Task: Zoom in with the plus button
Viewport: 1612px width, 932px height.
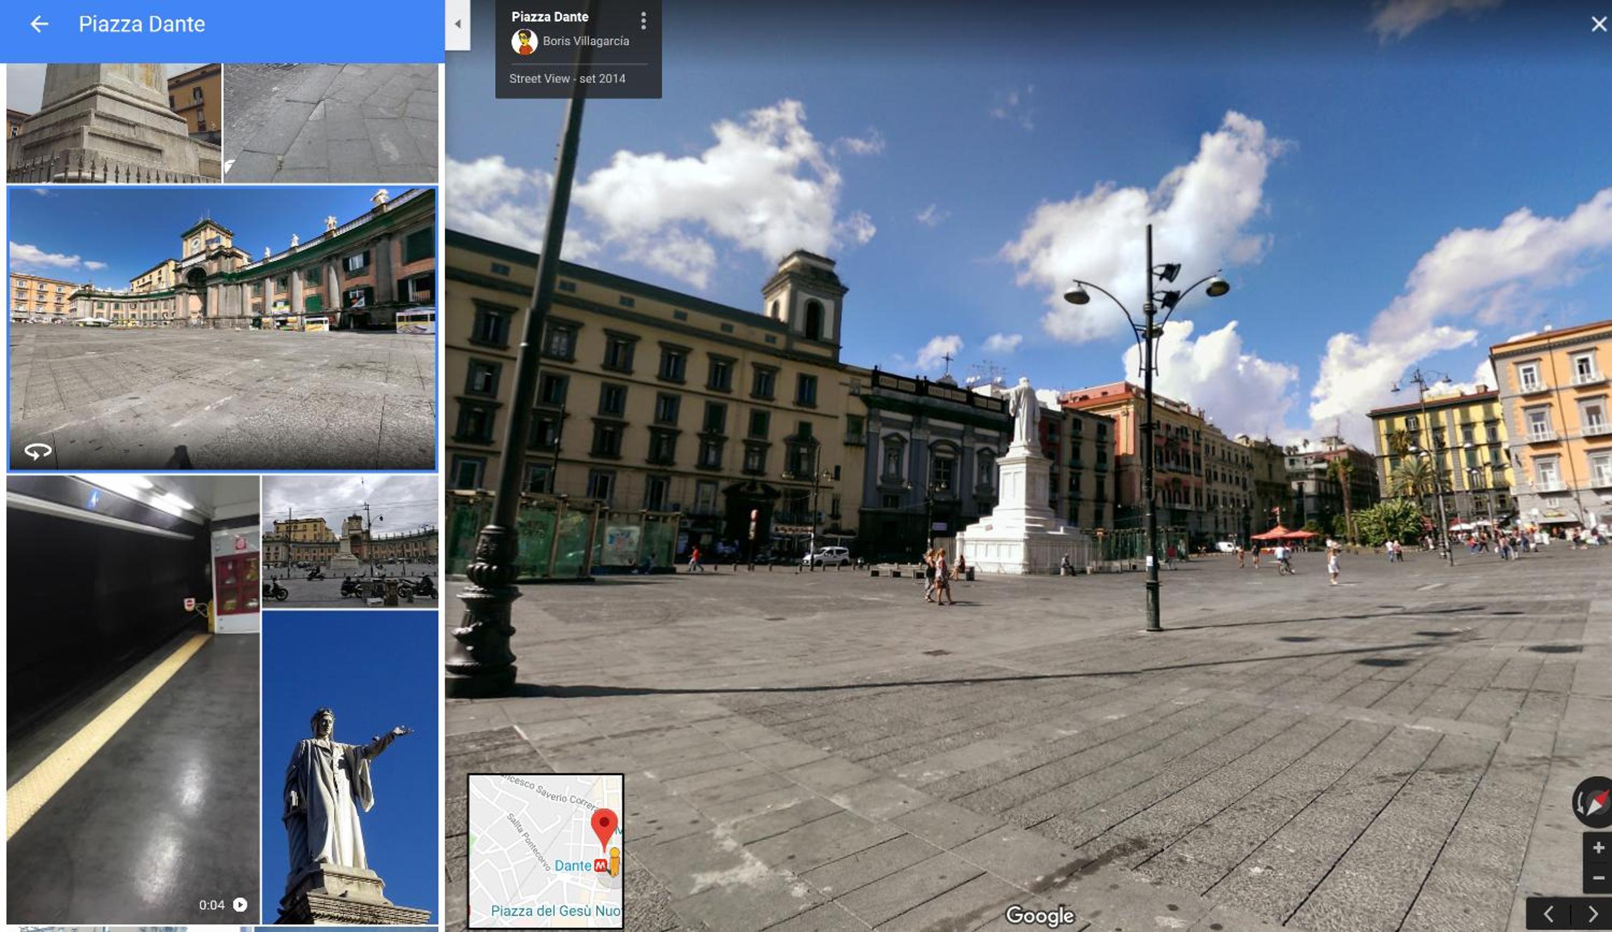Action: [x=1597, y=848]
